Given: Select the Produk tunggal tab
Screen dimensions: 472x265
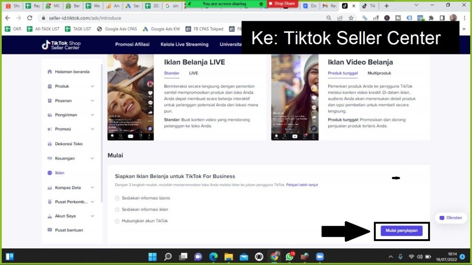Looking at the screenshot, I should coord(342,73).
